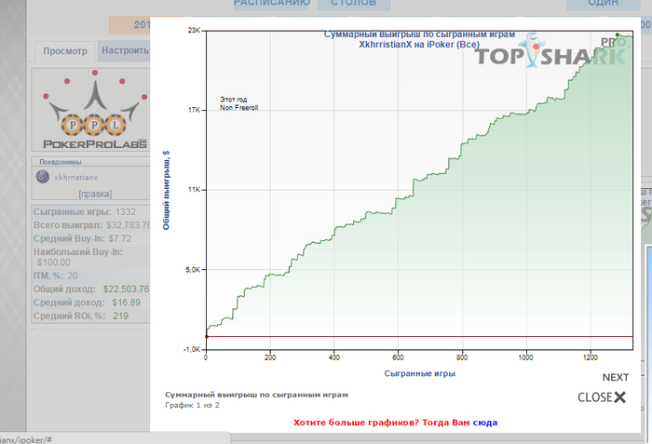652x444 pixels.
Task: Click 'Средний ROI, %: 219' stat
Action: [x=81, y=316]
